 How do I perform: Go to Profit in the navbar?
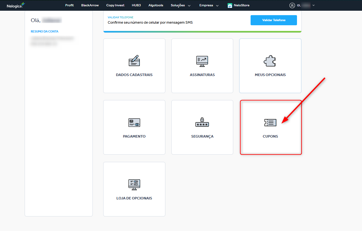click(x=69, y=5)
